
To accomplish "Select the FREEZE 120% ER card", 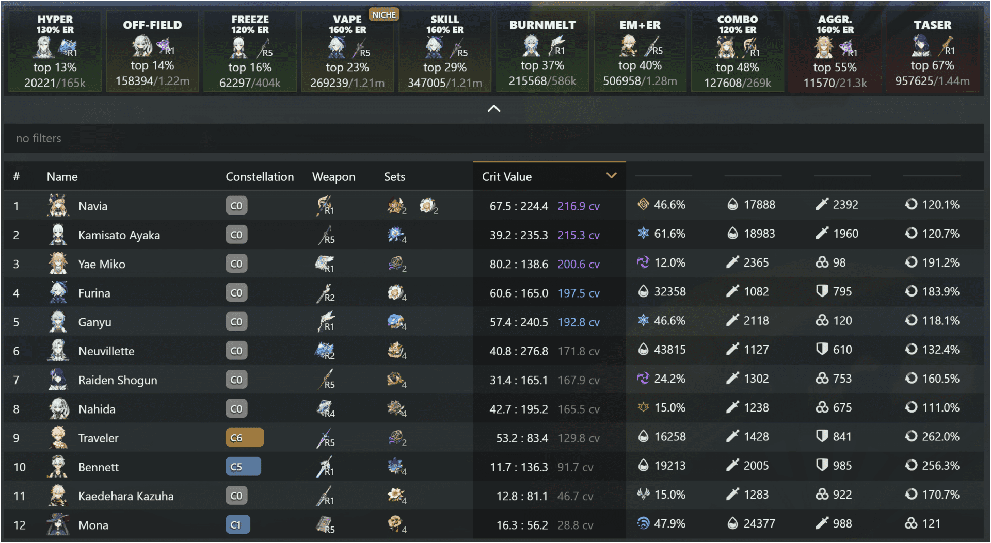I will [250, 52].
